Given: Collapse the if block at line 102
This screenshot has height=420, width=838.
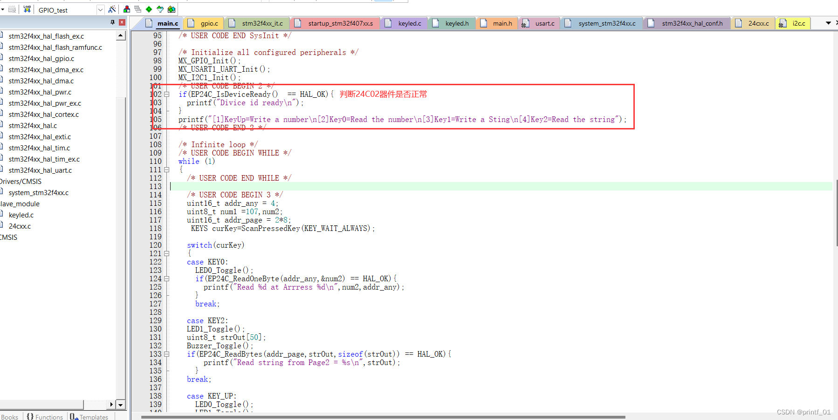Looking at the screenshot, I should [166, 94].
